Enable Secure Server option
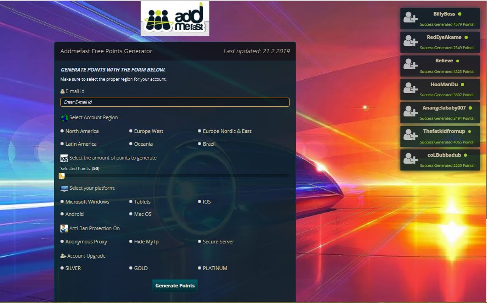The height and width of the screenshot is (303, 487). coord(199,242)
